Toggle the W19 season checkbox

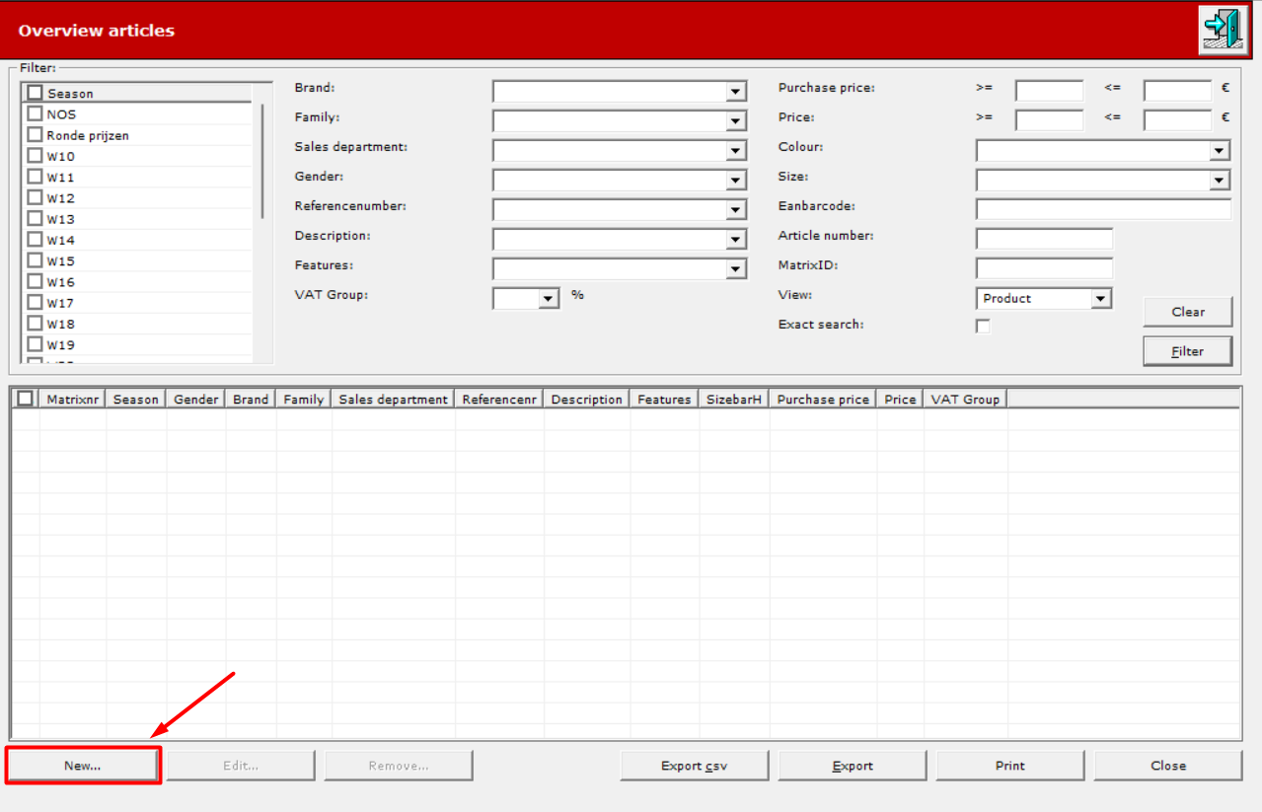pos(35,344)
